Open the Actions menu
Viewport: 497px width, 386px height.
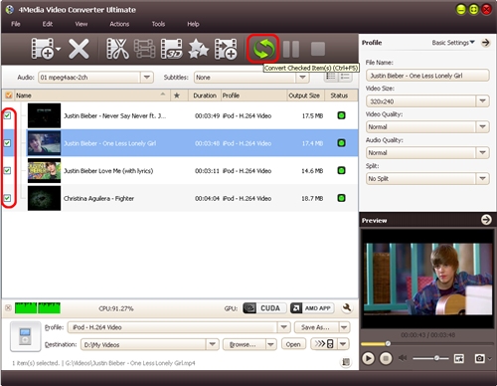tap(119, 24)
